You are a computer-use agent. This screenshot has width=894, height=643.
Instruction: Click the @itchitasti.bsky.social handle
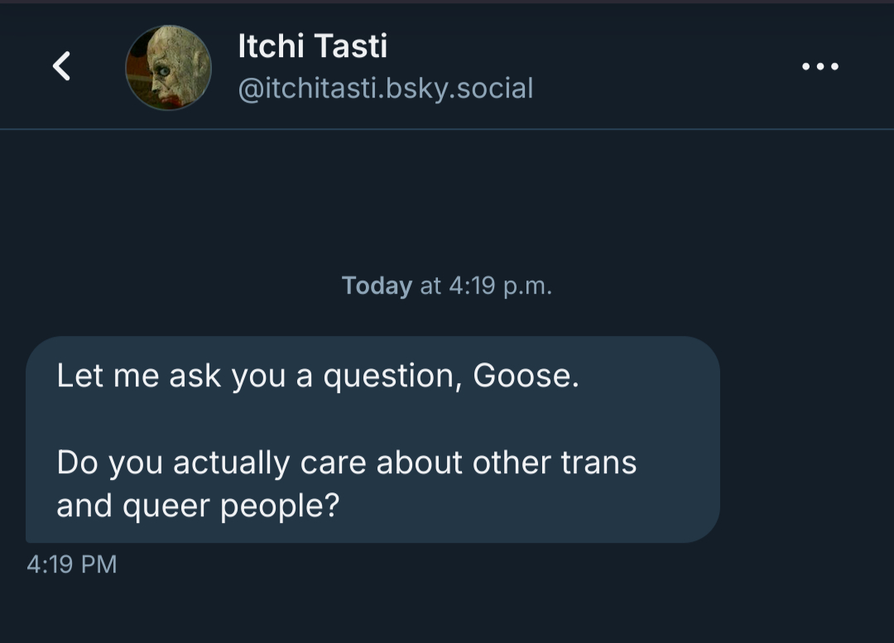385,88
